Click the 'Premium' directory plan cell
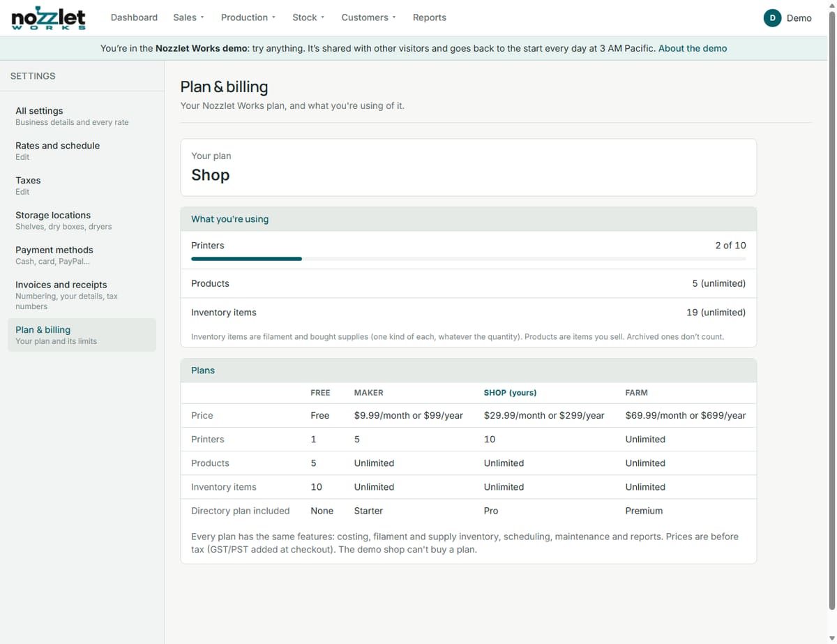This screenshot has height=644, width=837. pyautogui.click(x=644, y=511)
